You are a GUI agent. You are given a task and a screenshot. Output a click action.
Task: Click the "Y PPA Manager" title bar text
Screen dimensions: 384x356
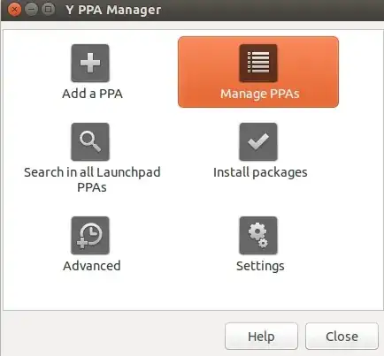tap(113, 10)
